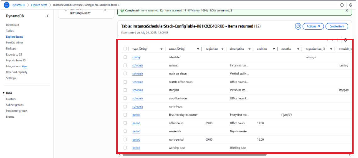Go to Explore items breadcrumb
This screenshot has width=358, height=158.
coord(39,5)
